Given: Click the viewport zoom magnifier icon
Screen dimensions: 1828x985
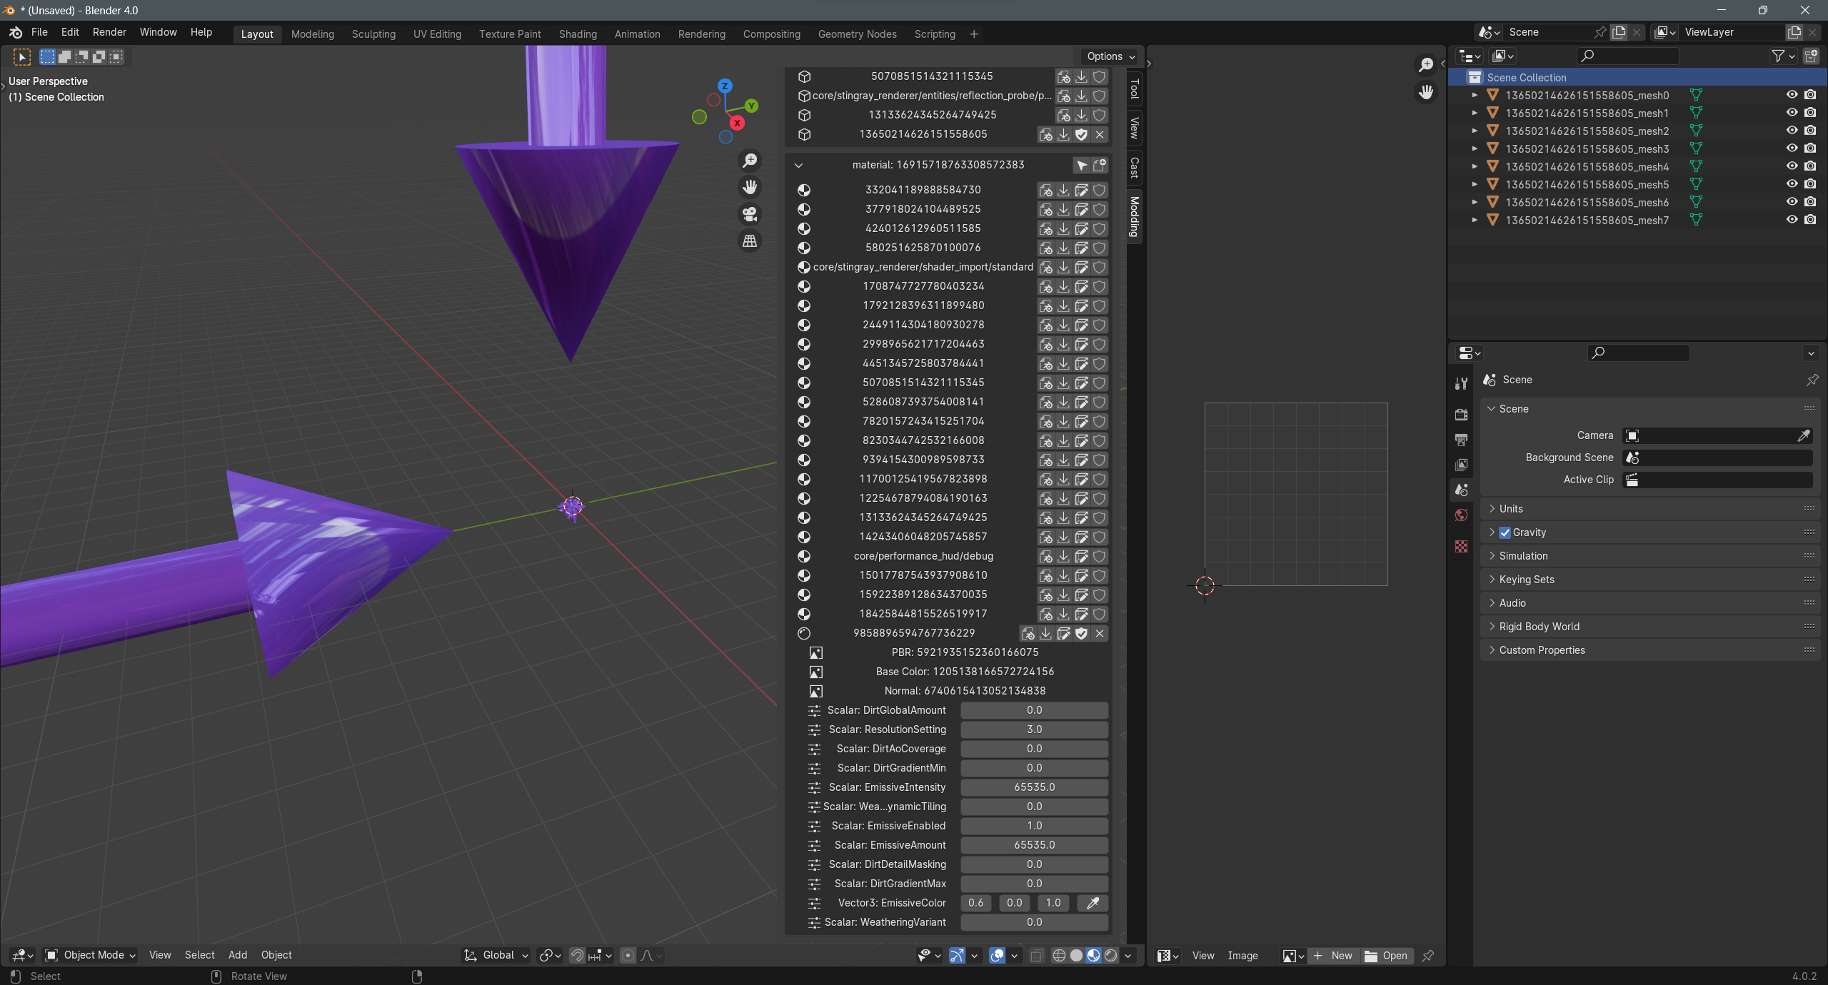Looking at the screenshot, I should click(750, 161).
